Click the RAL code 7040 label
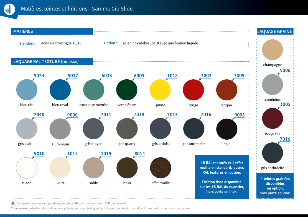 (39, 114)
